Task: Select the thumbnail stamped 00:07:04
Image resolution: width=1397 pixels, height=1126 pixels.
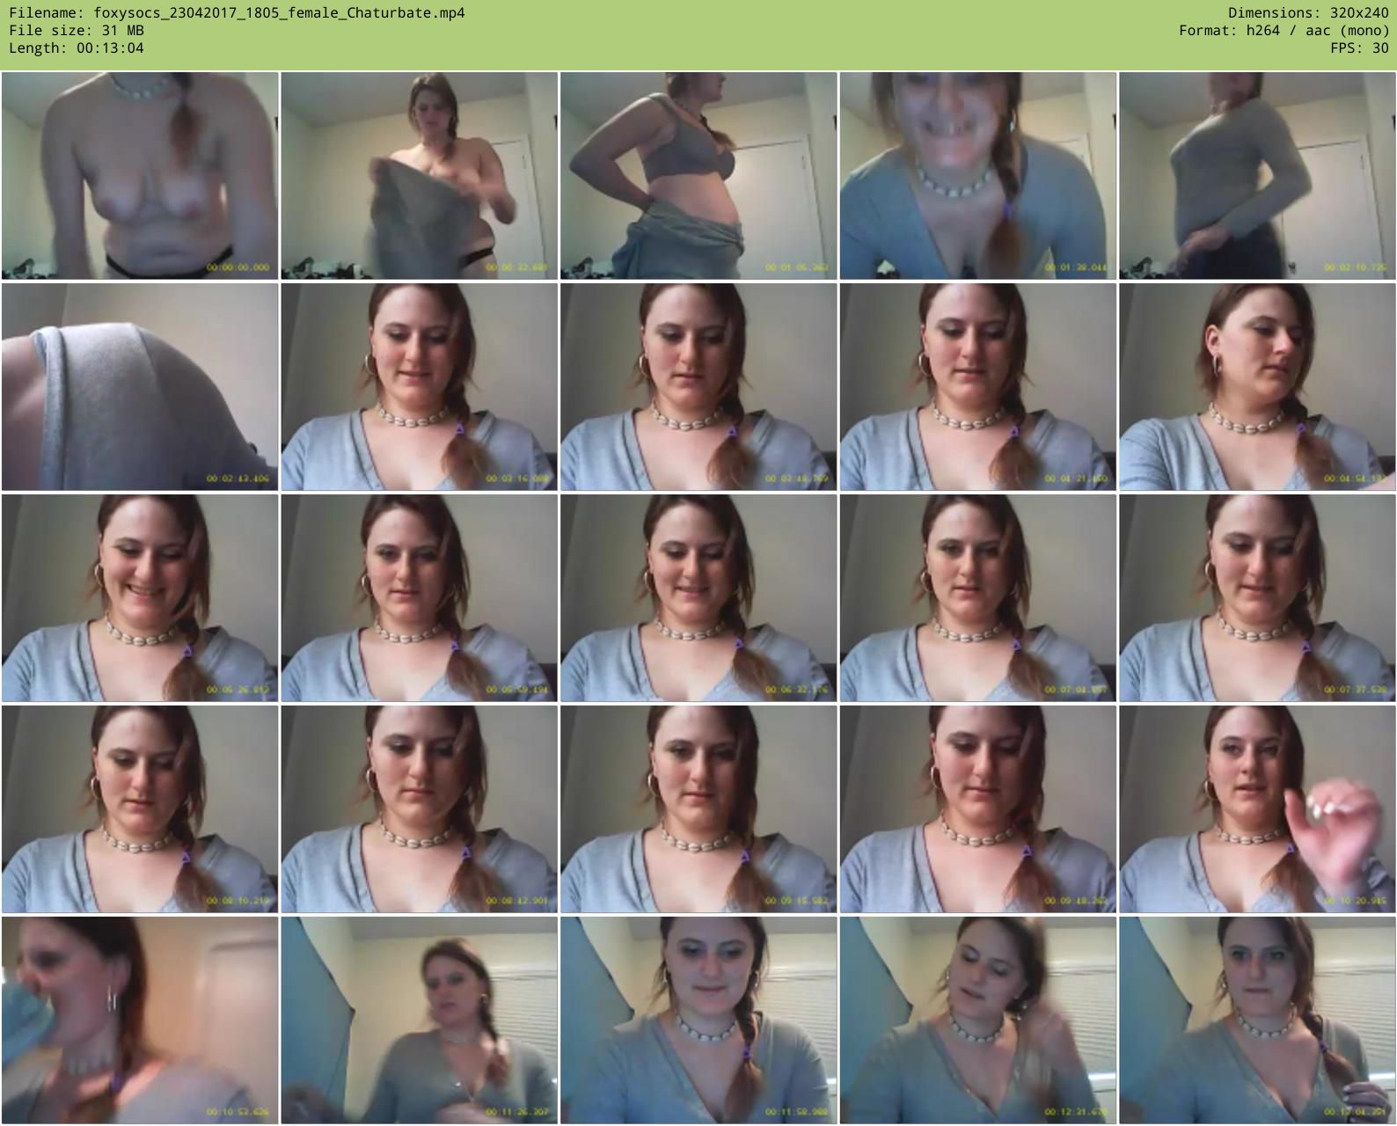Action: pos(977,598)
